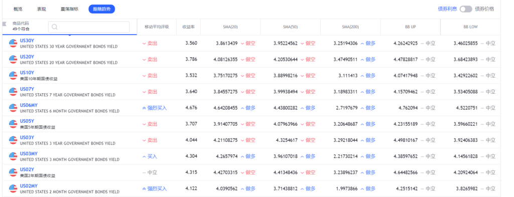
Task: Toggle the 债券利息 / 债券价格 switch
Action: click(x=465, y=9)
